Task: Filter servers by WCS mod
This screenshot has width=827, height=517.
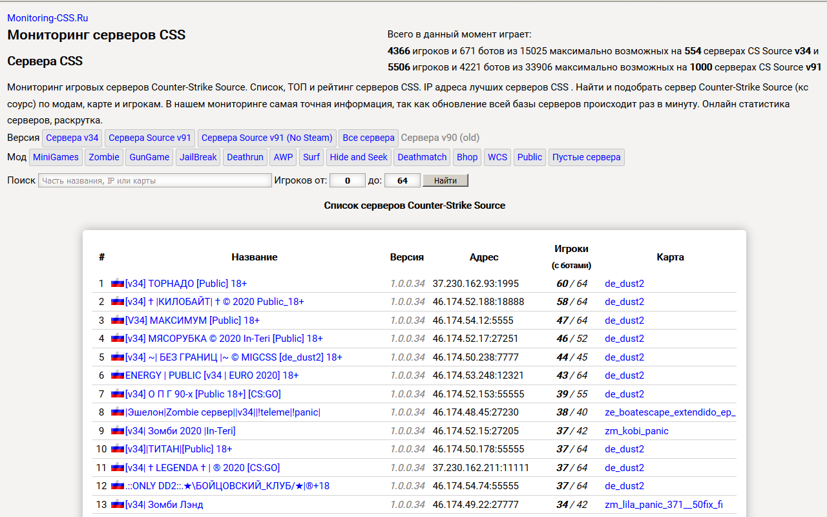Action: click(x=497, y=157)
